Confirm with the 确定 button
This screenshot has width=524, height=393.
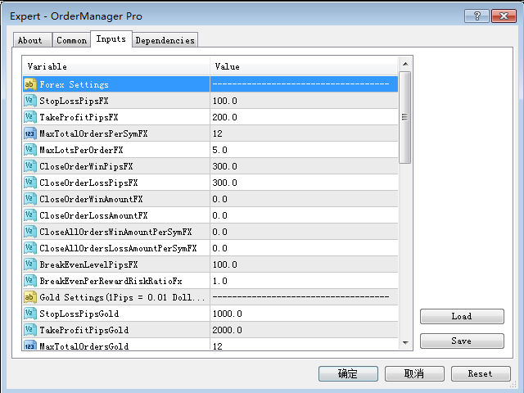tap(348, 373)
